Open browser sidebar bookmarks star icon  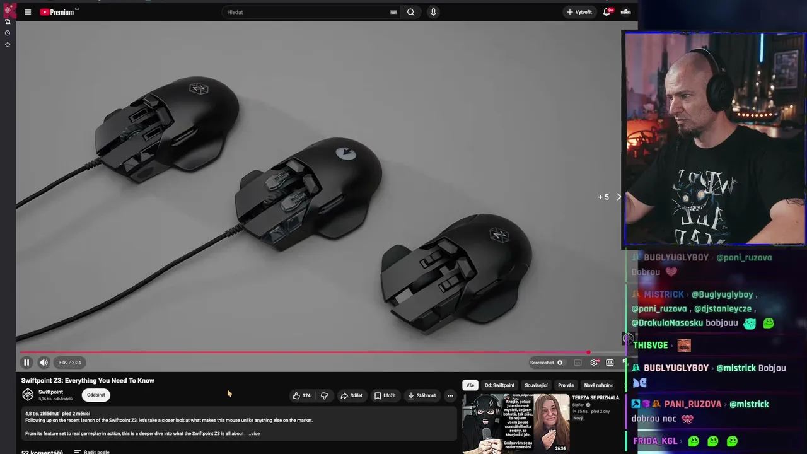8,45
